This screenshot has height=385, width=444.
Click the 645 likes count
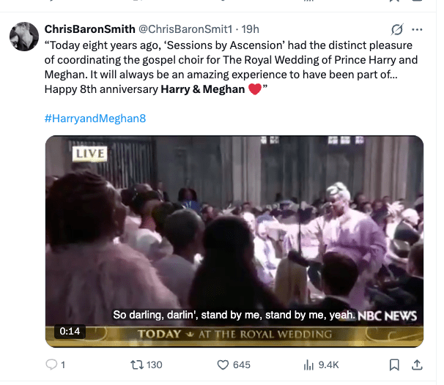[x=242, y=365]
